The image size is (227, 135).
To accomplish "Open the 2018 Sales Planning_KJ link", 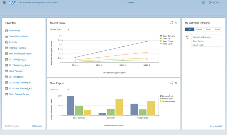I will point(20,83).
